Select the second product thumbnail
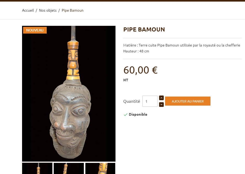 [x=69, y=168]
